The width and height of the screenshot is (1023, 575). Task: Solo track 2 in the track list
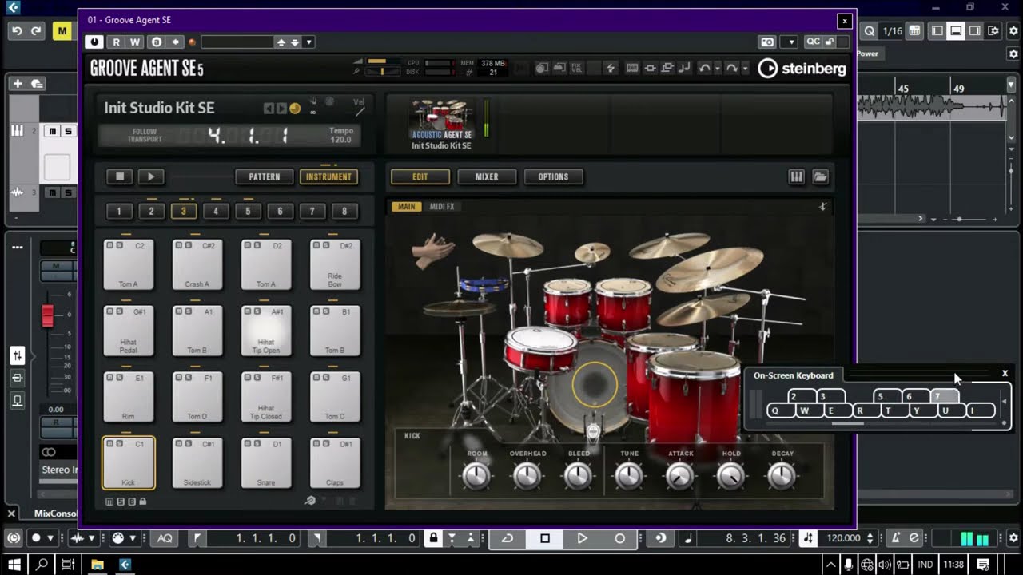(x=68, y=131)
